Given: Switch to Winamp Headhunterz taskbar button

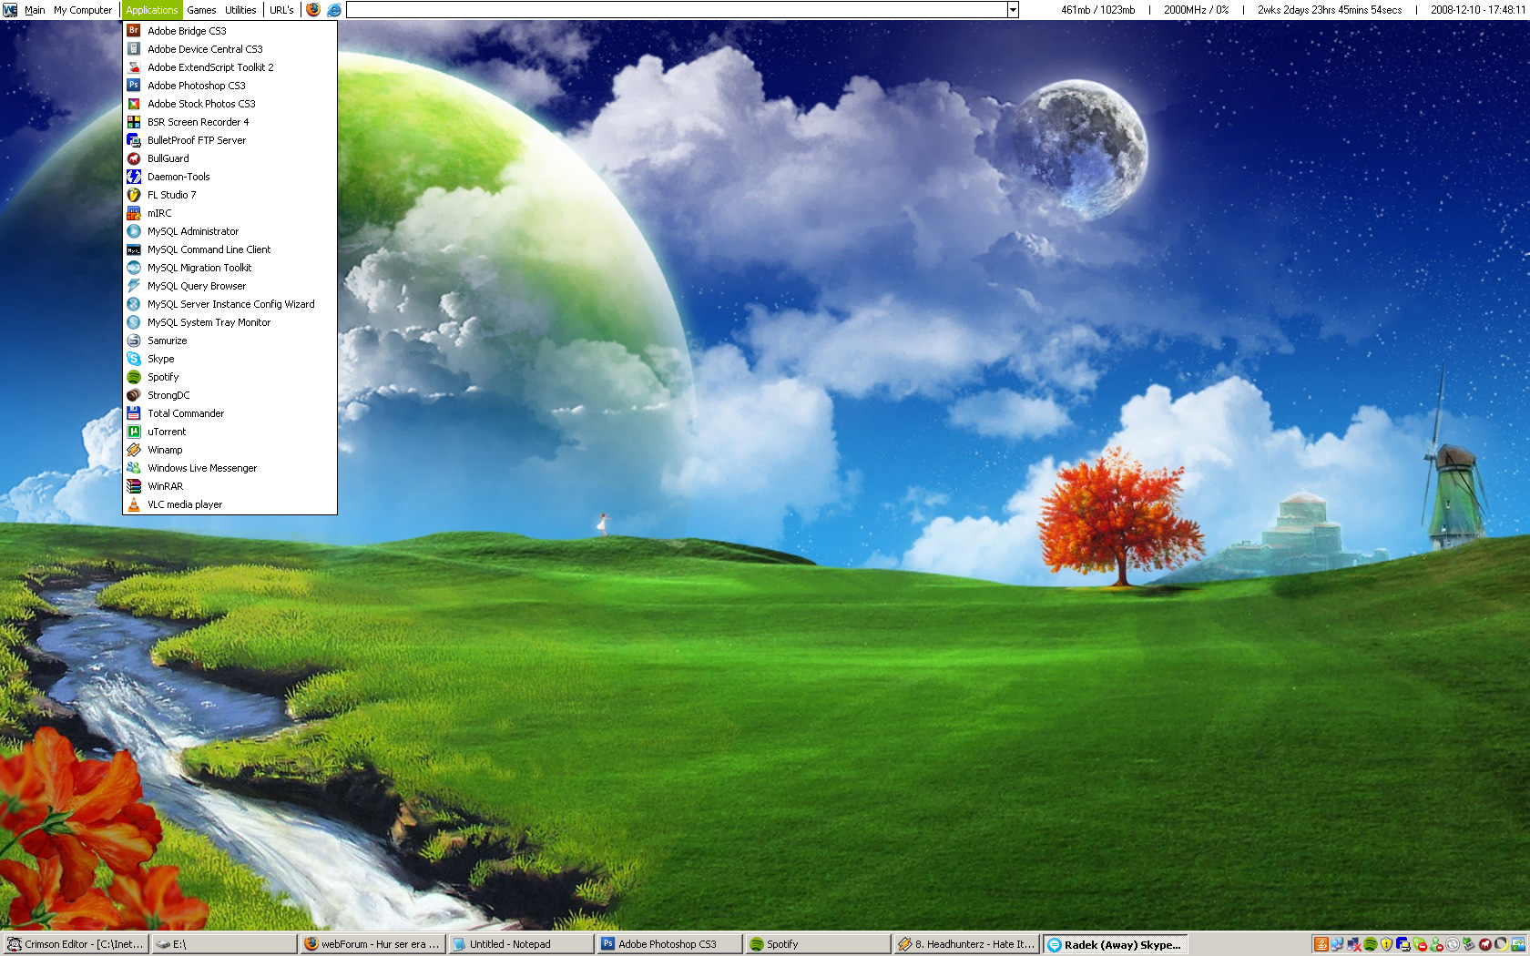Looking at the screenshot, I should tap(966, 944).
